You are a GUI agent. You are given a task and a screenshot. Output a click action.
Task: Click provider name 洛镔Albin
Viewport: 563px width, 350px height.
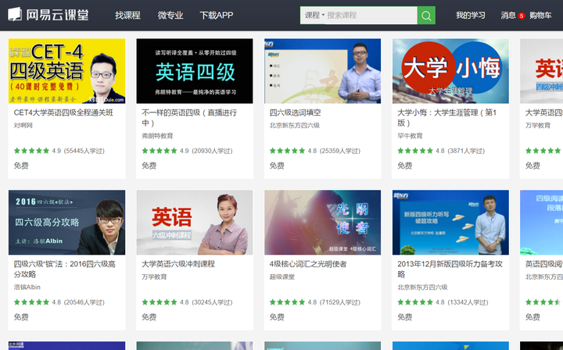27,287
